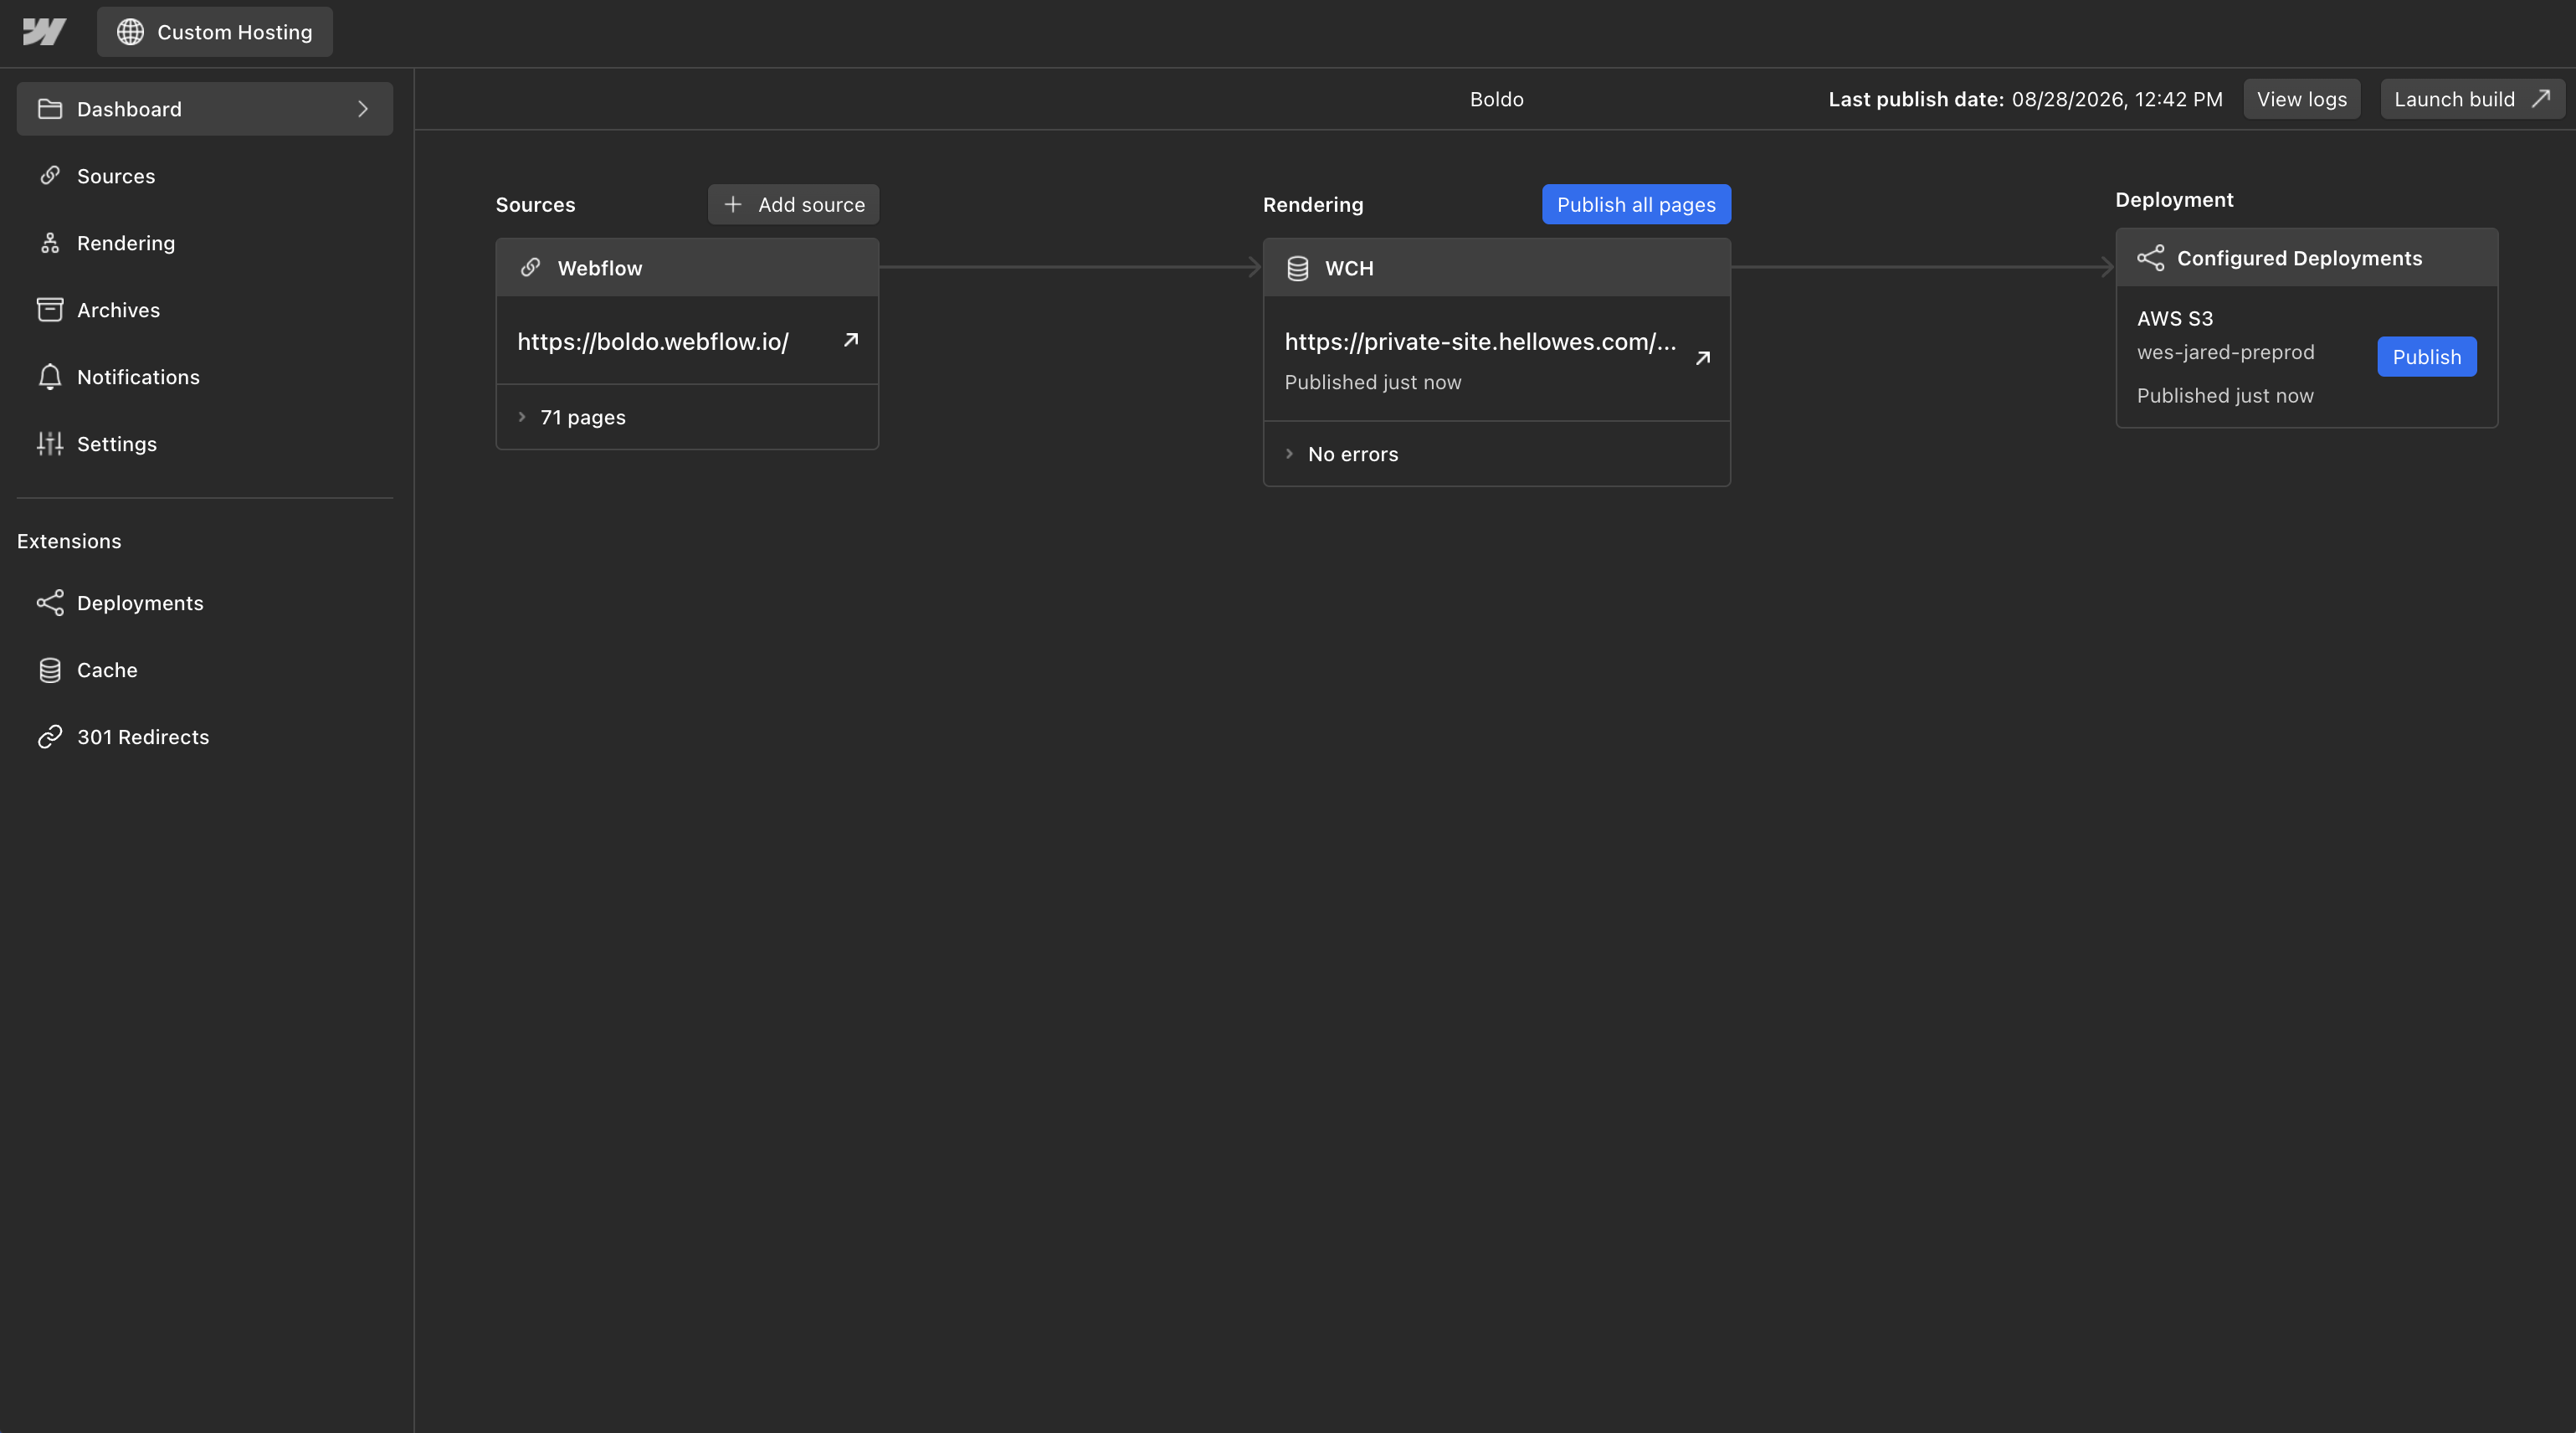The height and width of the screenshot is (1433, 2576).
Task: Select Dashboard in sidebar
Action: pyautogui.click(x=205, y=109)
